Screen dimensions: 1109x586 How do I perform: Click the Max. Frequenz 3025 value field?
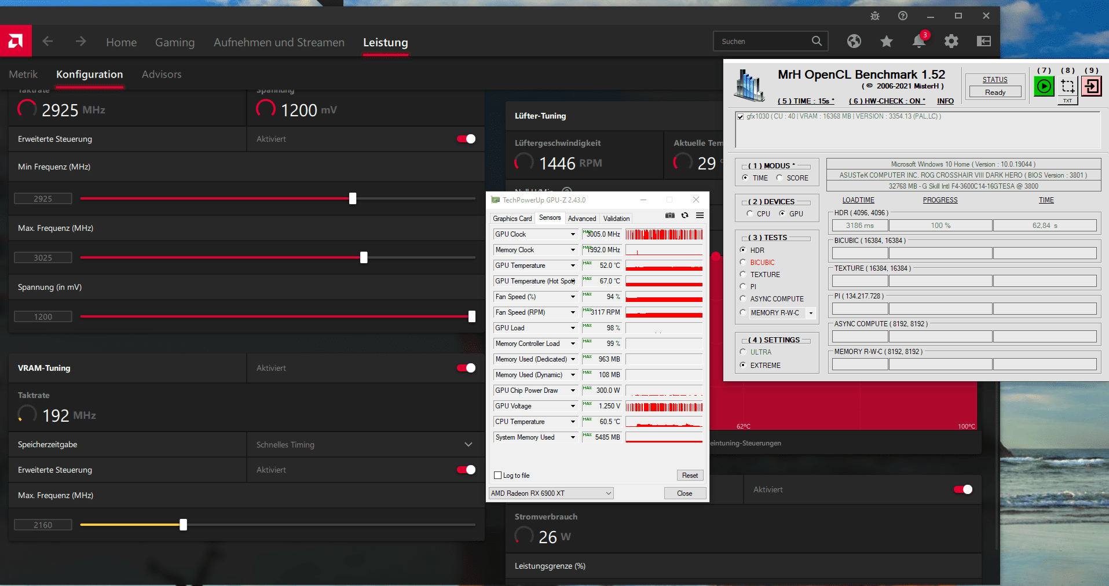click(43, 257)
